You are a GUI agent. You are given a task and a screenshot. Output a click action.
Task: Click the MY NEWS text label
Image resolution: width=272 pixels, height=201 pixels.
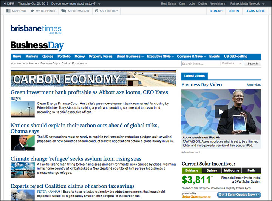coord(19,11)
